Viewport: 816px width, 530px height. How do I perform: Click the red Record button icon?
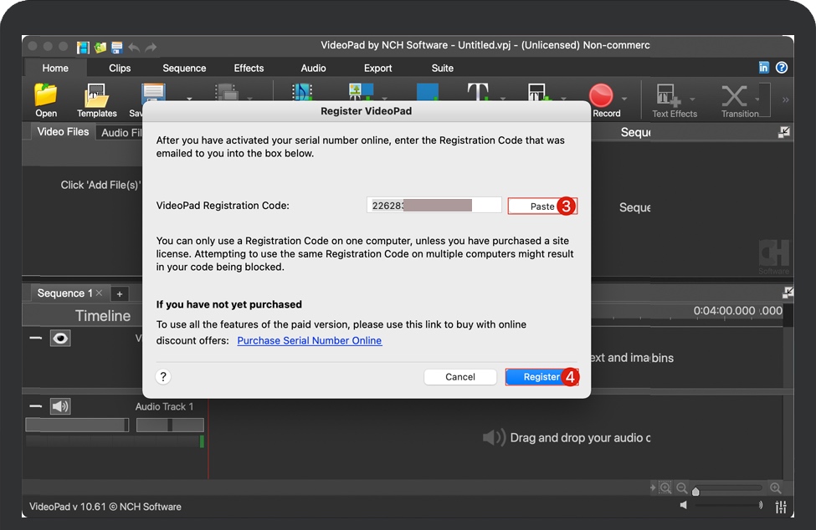tap(601, 95)
